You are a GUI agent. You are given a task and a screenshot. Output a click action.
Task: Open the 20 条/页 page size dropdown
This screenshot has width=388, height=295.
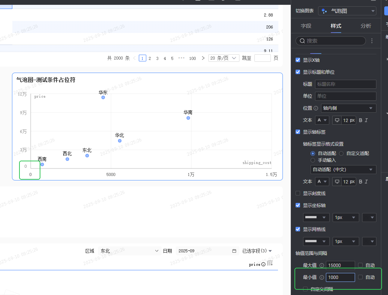pos(224,58)
